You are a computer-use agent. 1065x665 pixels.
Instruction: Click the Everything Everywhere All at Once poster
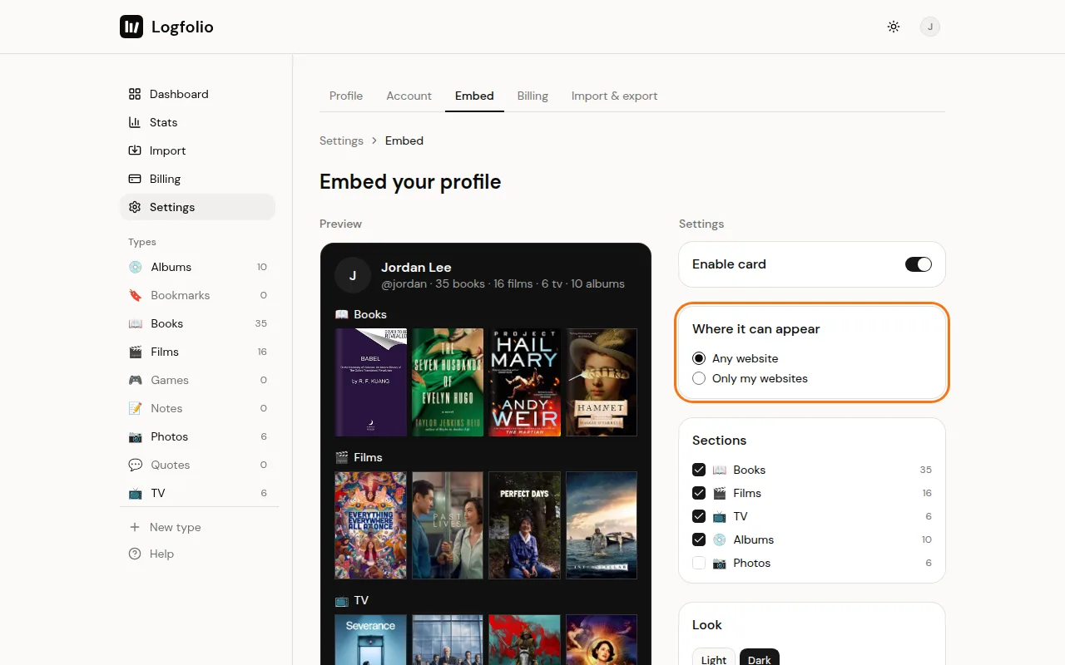pos(370,525)
